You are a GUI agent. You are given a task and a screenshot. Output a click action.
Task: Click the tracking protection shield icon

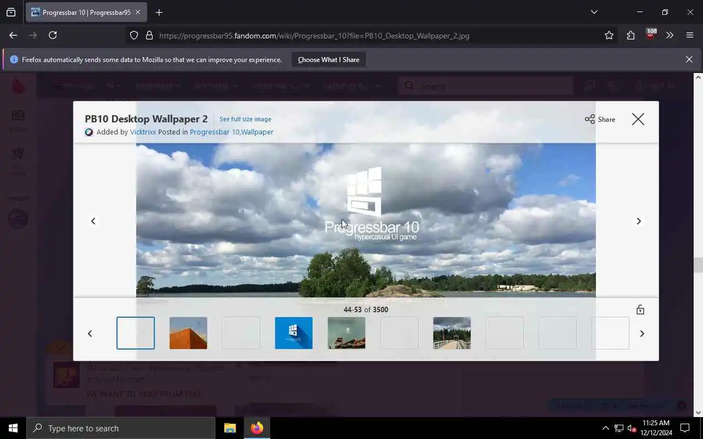[x=134, y=35]
